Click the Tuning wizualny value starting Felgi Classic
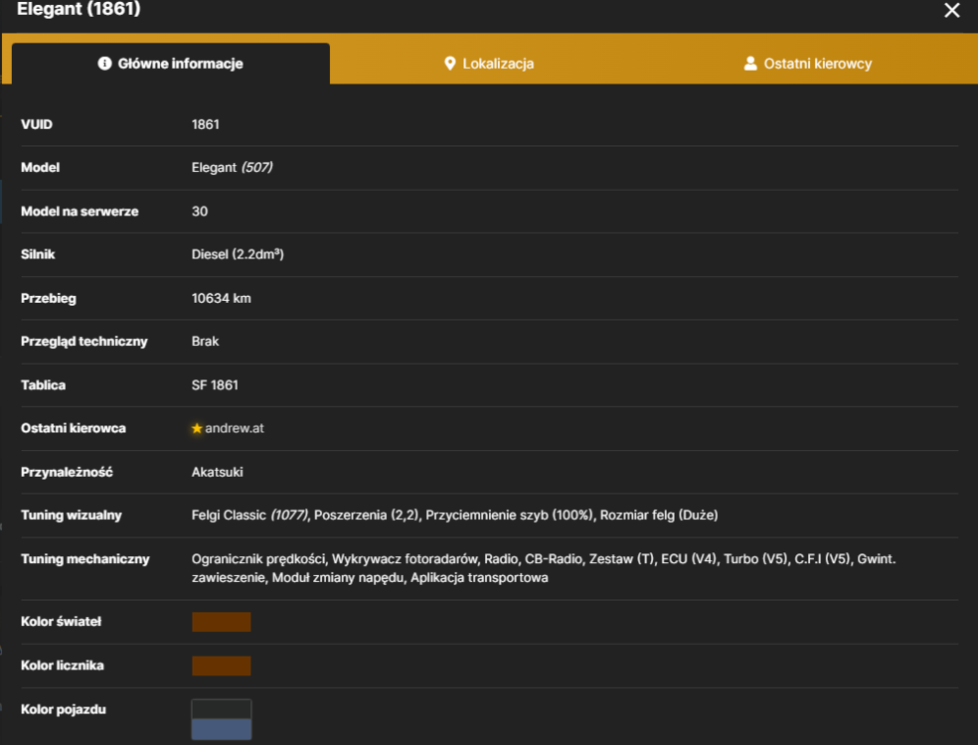Image resolution: width=978 pixels, height=745 pixels. (454, 516)
